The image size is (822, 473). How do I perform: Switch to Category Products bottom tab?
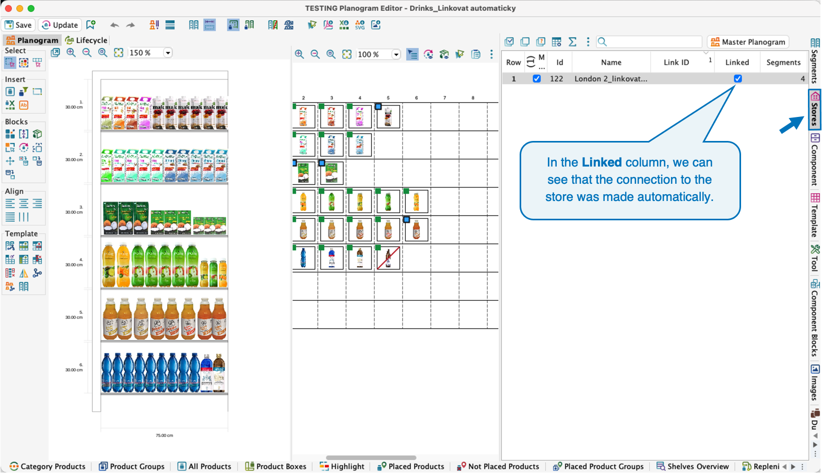48,466
